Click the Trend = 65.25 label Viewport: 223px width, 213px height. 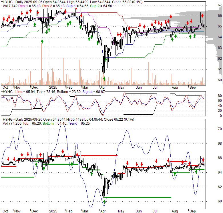79,124
